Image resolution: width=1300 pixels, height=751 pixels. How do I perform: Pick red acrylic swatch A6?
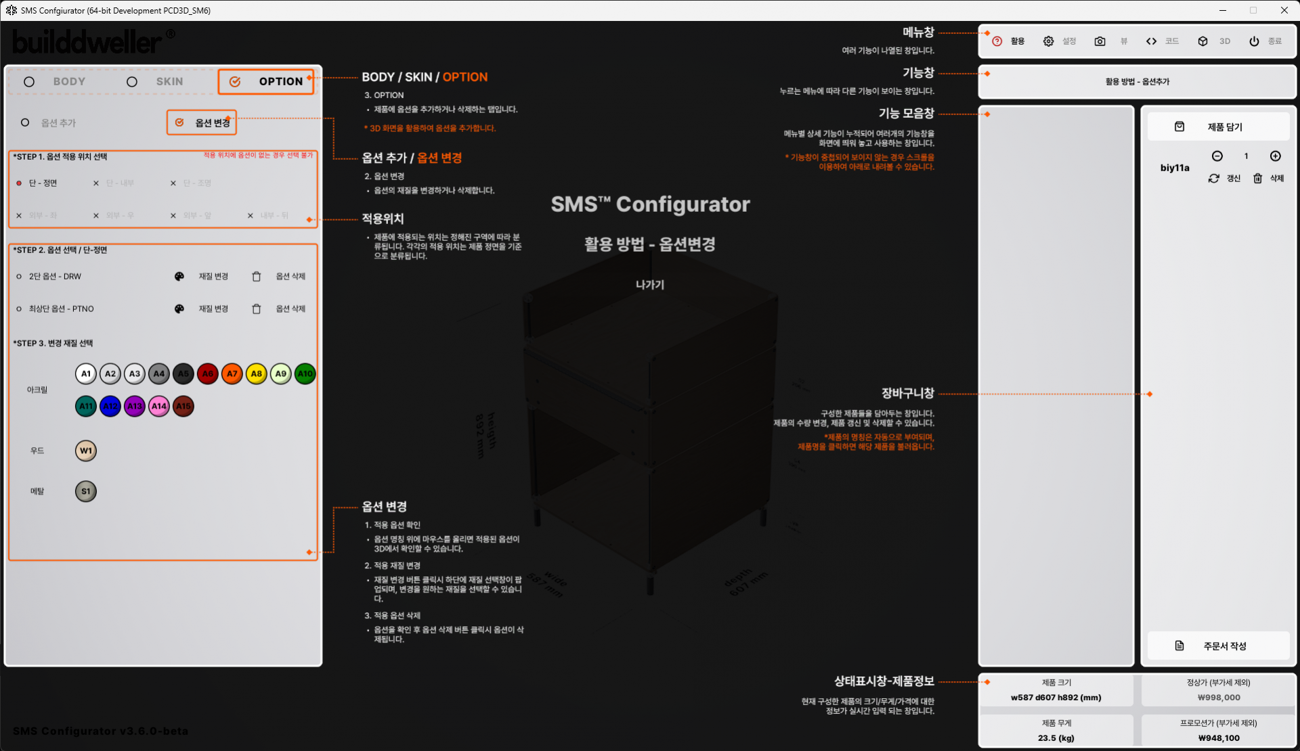pyautogui.click(x=208, y=374)
